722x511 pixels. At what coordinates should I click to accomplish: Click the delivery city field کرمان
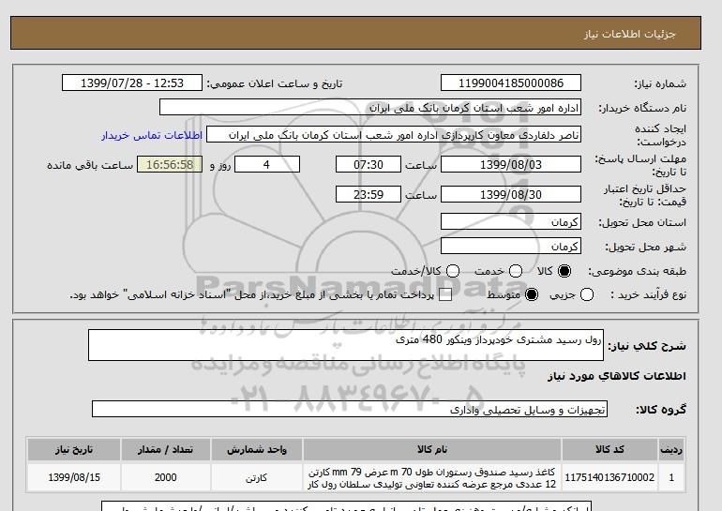click(x=511, y=246)
